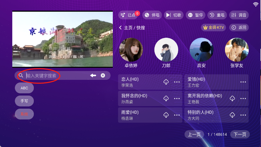The height and width of the screenshot is (147, 261).
Task: Click the 返回 return button
Action: pos(239,28)
